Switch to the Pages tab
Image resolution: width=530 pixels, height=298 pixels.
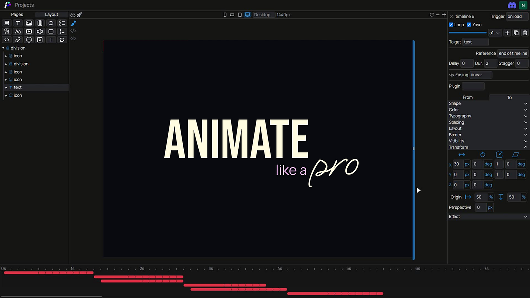pyautogui.click(x=17, y=14)
